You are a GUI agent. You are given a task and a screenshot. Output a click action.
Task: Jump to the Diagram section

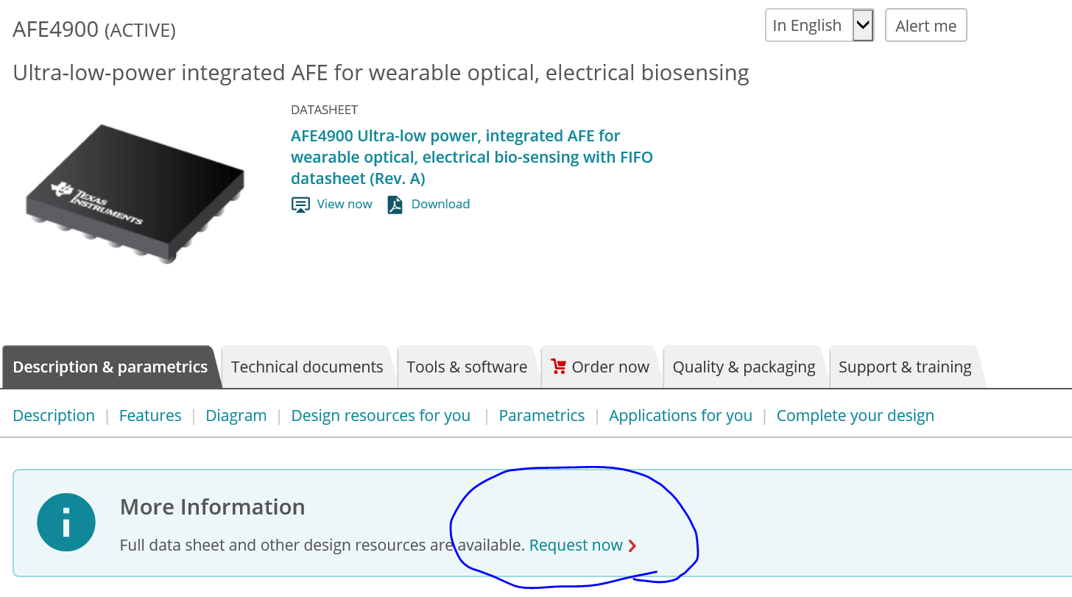236,415
